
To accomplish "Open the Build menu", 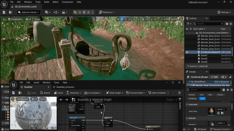I will [46, 2].
